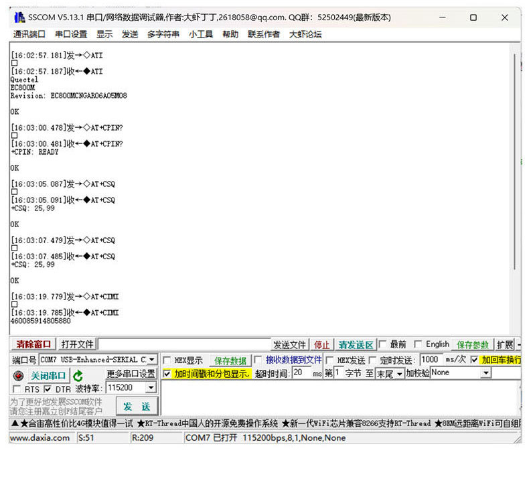Viewport: 529px width, 481px height.
Task: Open the 帮助 menu
Action: pos(230,34)
